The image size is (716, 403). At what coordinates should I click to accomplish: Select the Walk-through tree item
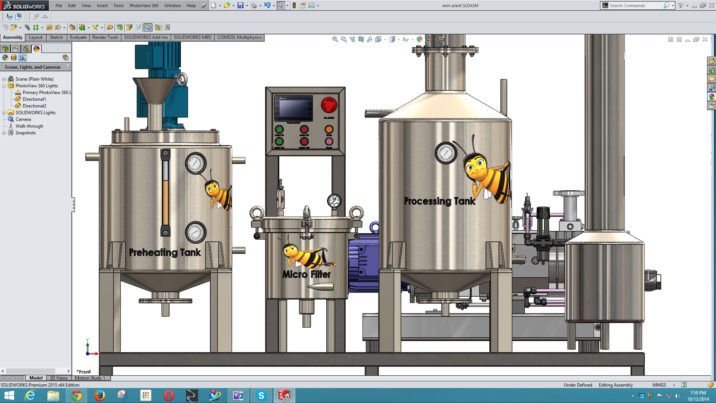[x=29, y=126]
